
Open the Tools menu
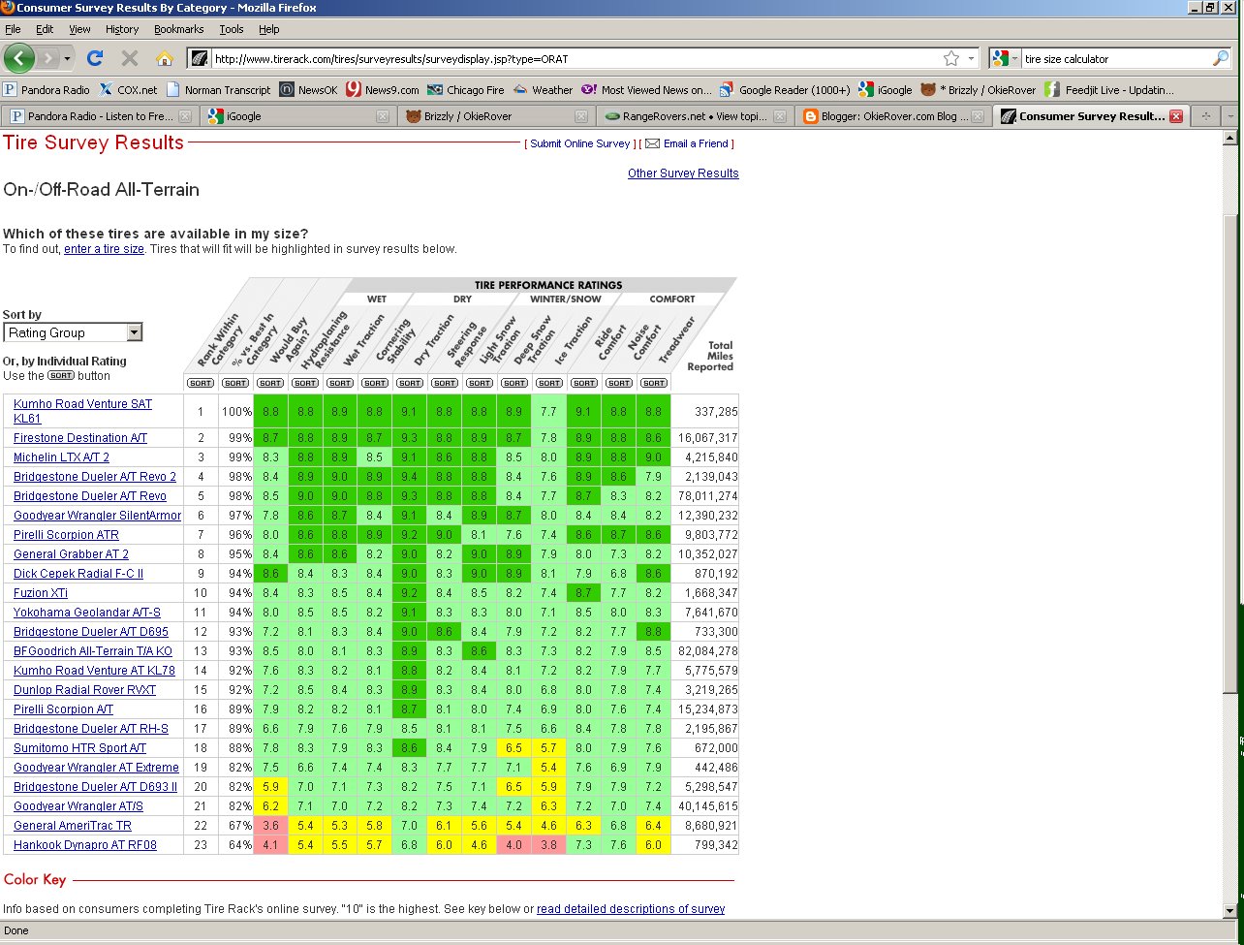(x=232, y=29)
